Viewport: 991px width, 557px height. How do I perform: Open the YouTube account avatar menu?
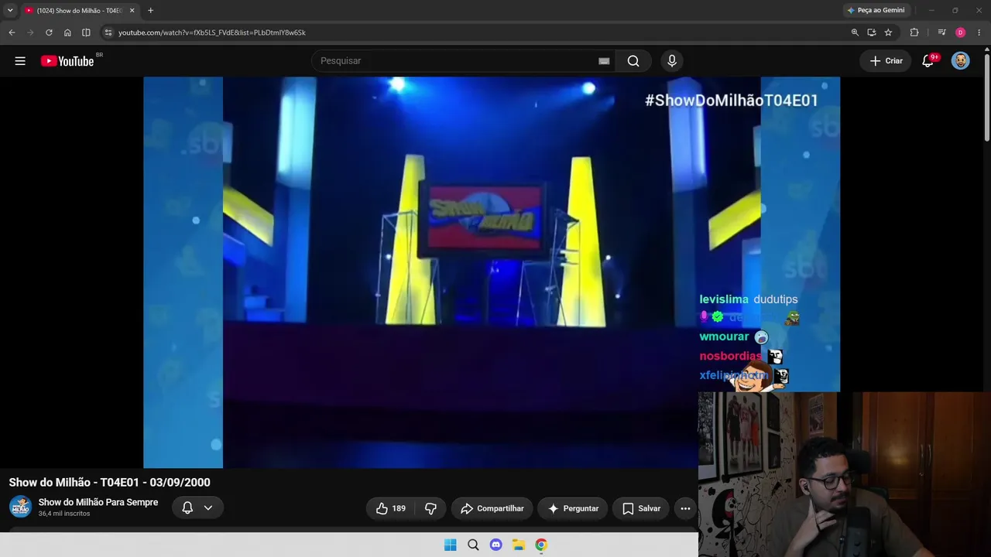[961, 61]
